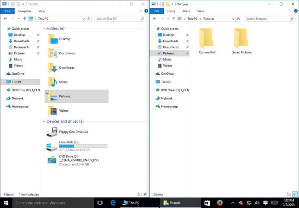Open the volume control in system tray

point(257,203)
